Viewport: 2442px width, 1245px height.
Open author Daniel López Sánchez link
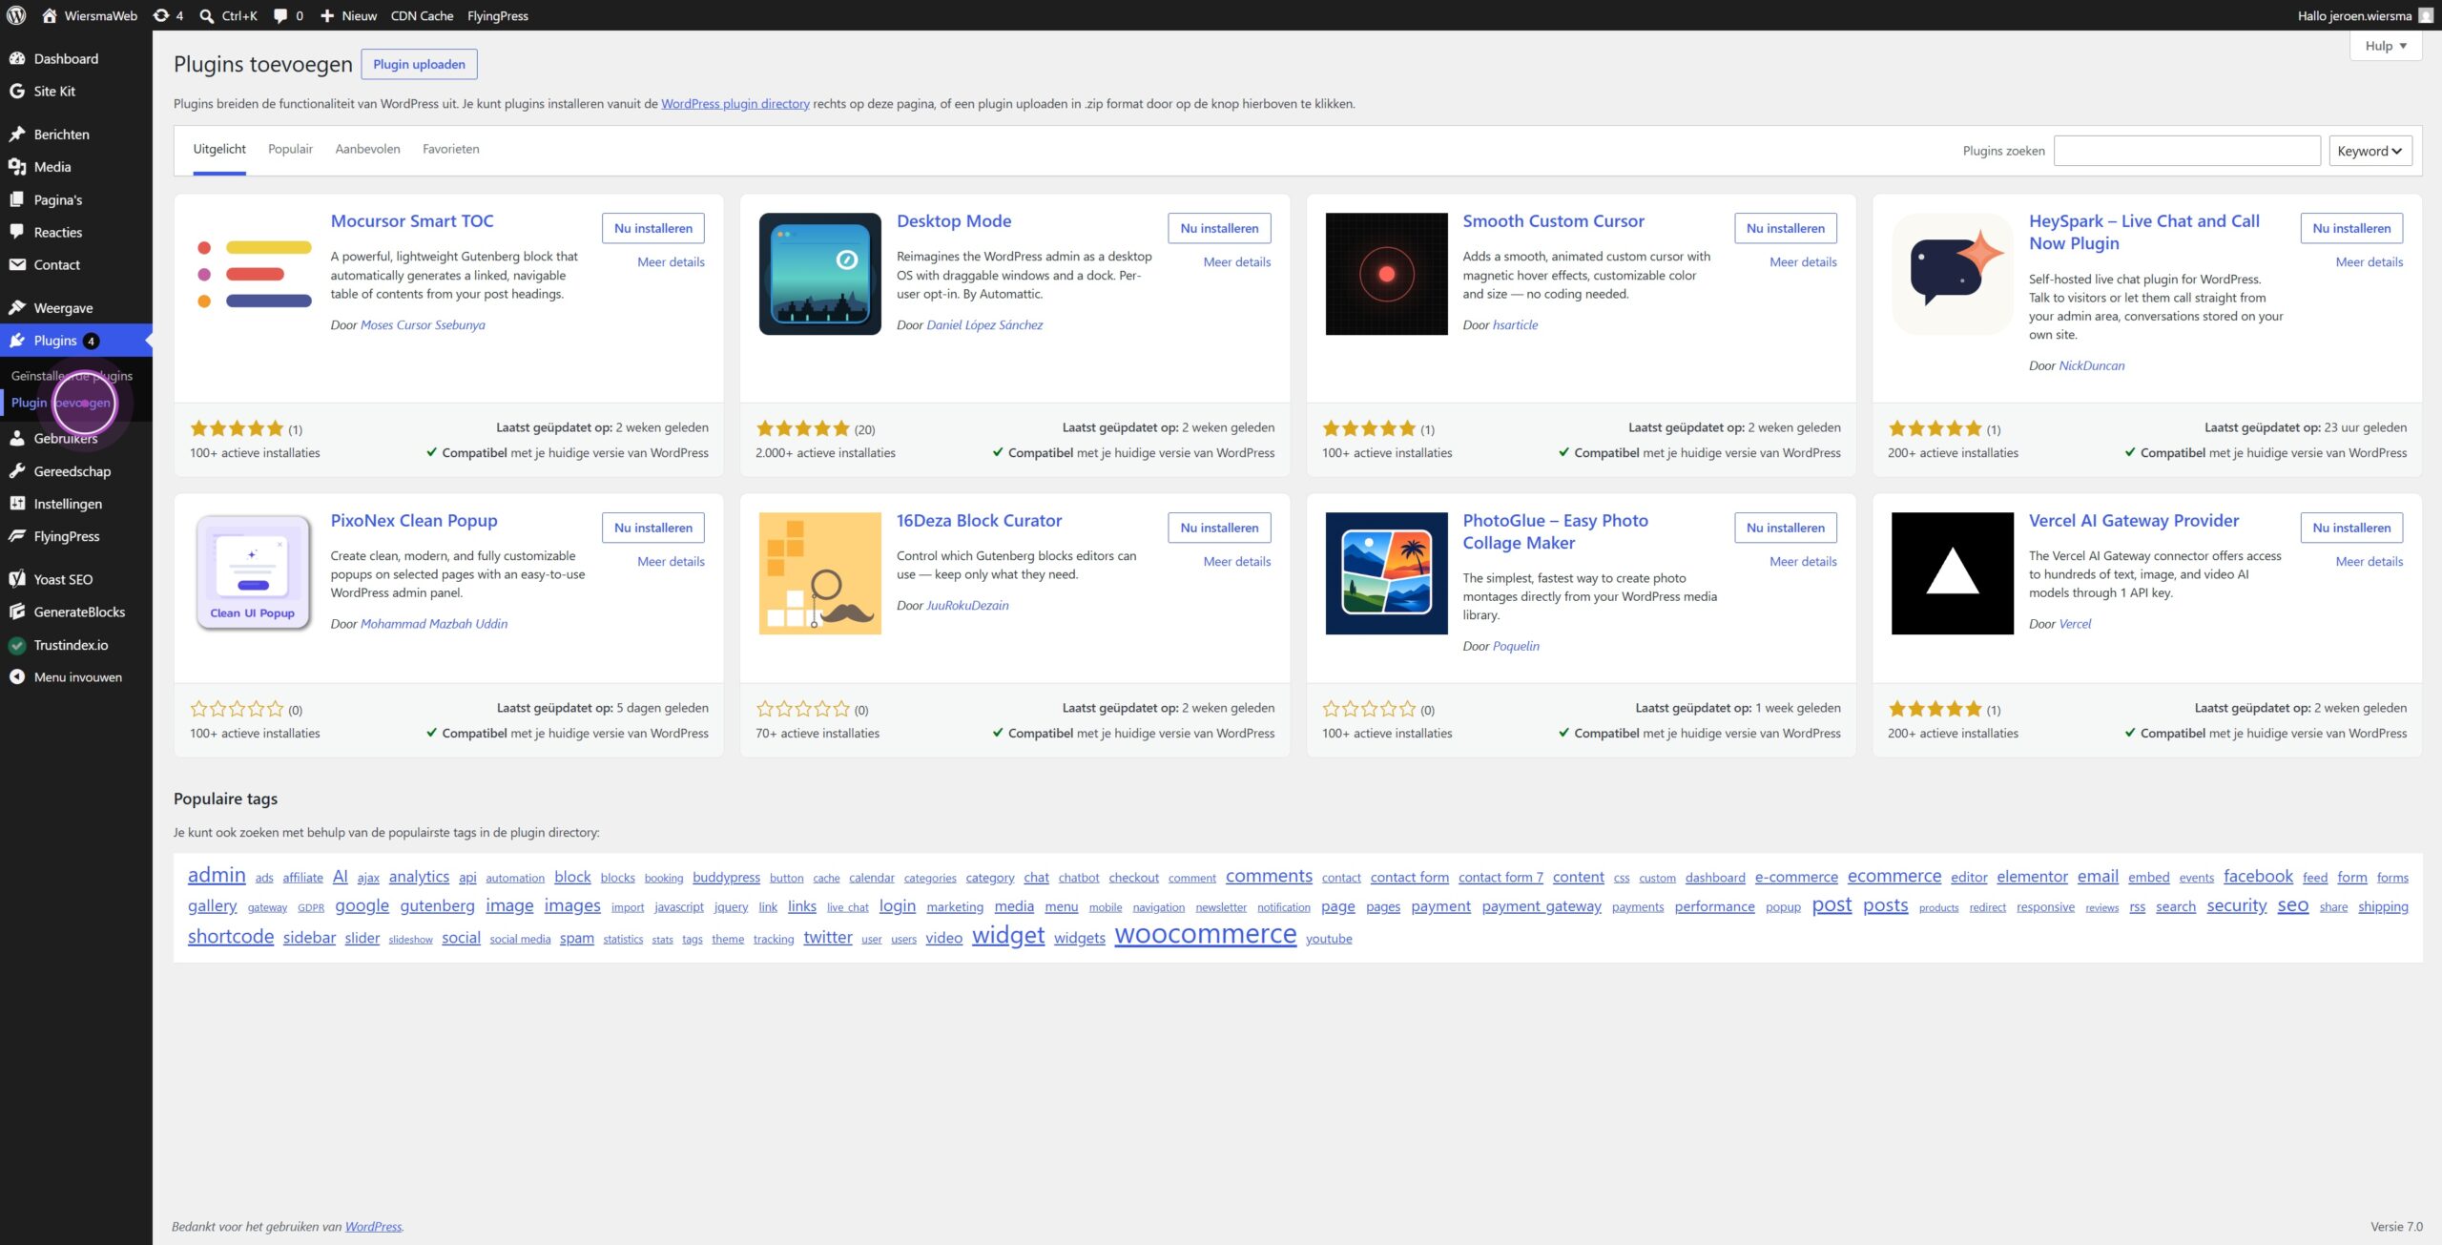(984, 324)
